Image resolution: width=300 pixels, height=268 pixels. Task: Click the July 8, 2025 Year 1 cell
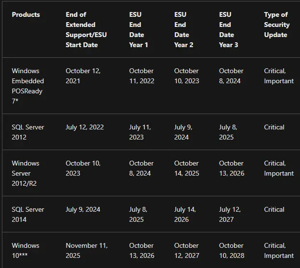click(x=138, y=214)
